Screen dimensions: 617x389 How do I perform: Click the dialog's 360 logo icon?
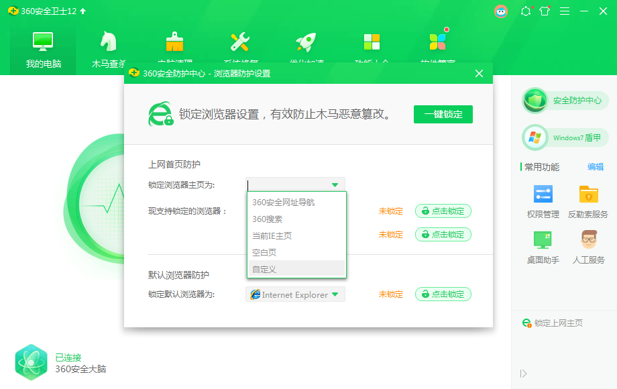[x=134, y=72]
